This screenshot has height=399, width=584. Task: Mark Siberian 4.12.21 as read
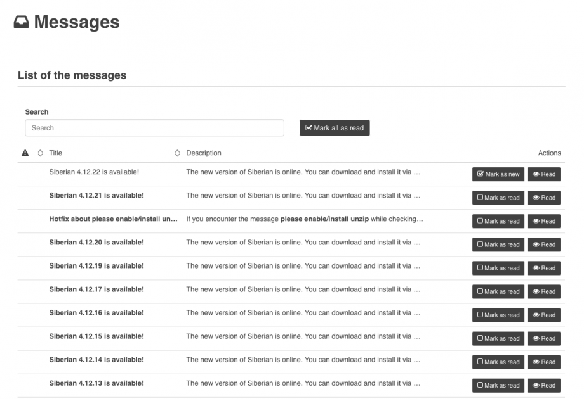pyautogui.click(x=498, y=198)
